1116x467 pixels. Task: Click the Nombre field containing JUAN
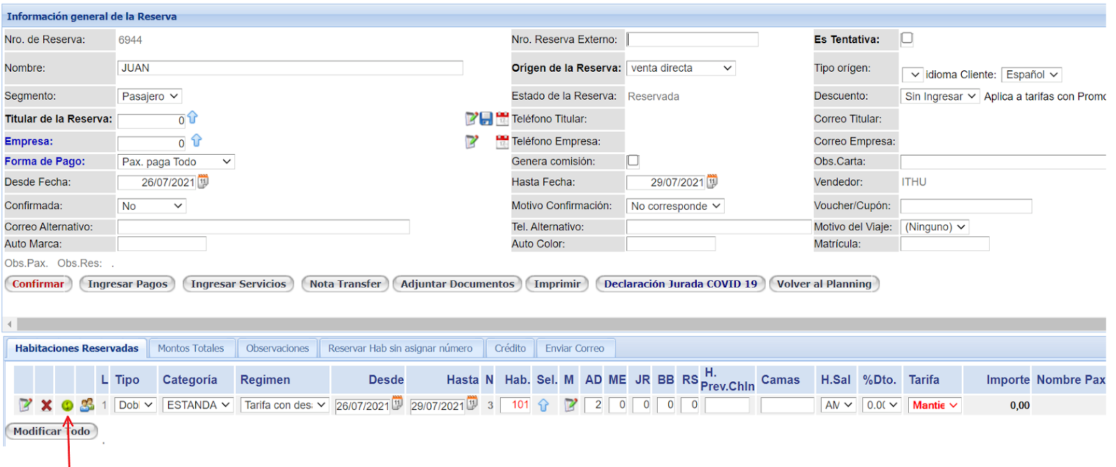(290, 68)
